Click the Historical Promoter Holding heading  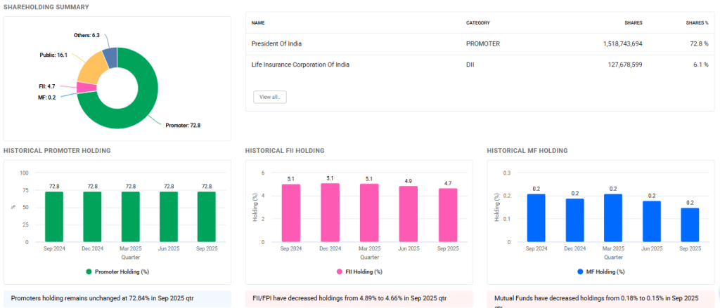57,151
